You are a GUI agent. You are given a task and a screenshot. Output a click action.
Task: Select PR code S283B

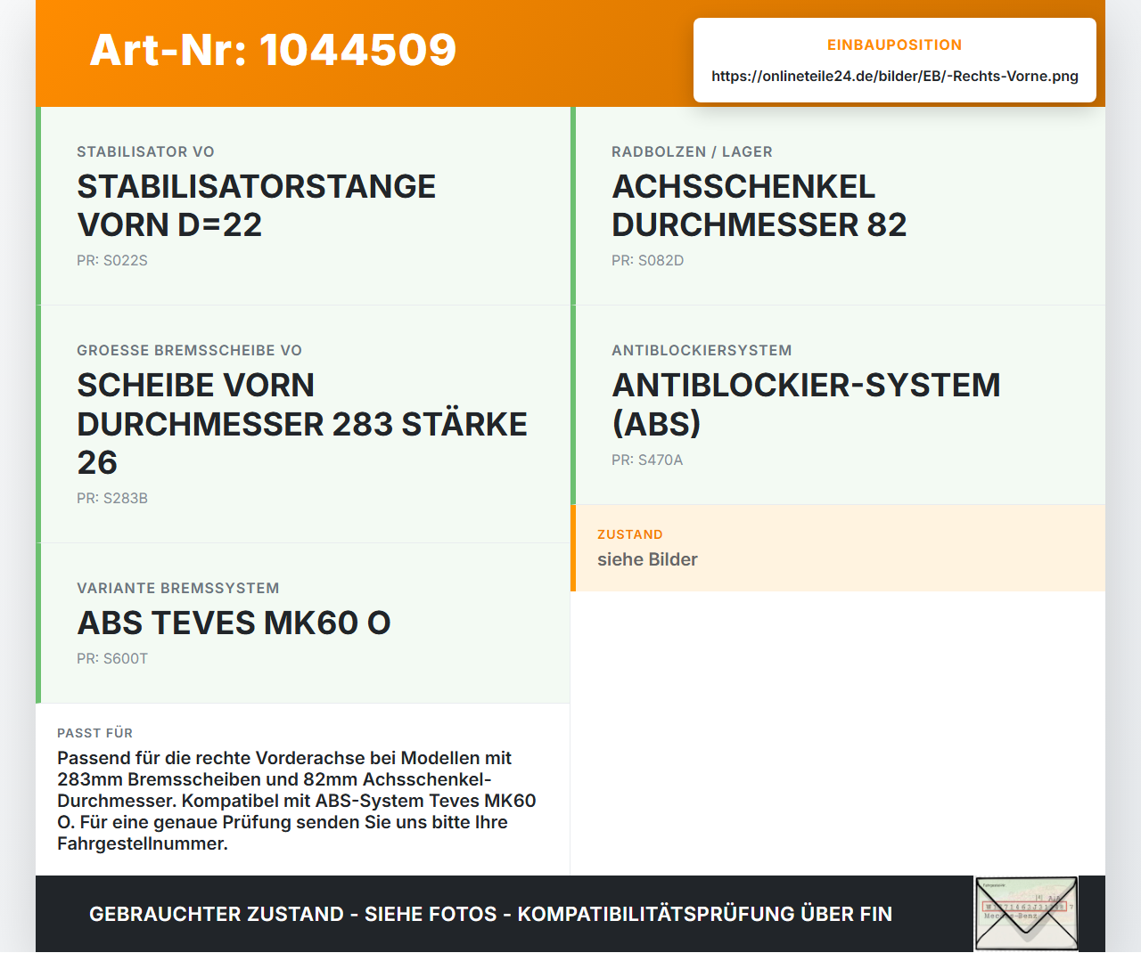112,499
